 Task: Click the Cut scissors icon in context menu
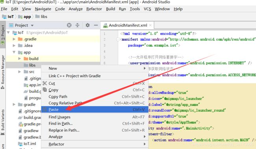[45, 83]
